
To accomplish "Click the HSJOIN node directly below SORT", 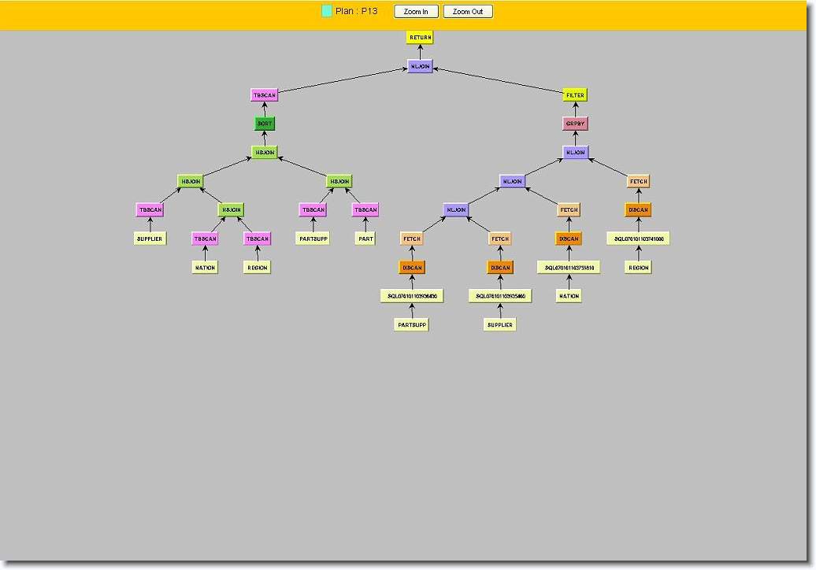I will click(x=265, y=152).
